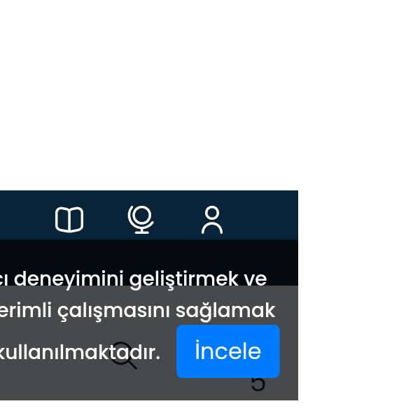Image resolution: width=420 pixels, height=420 pixels.
Task: Open the user profile icon
Action: [x=212, y=220]
